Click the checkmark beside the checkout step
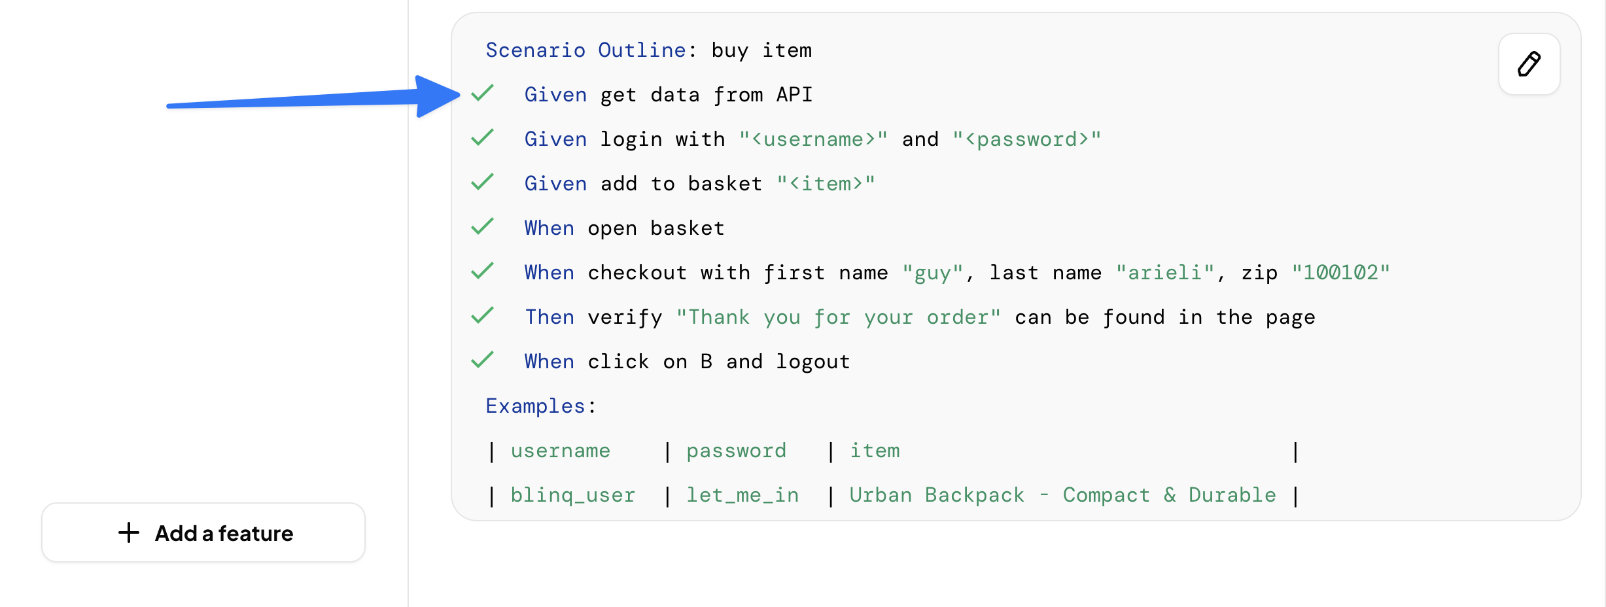Screen dimensions: 1606x607 (x=482, y=271)
